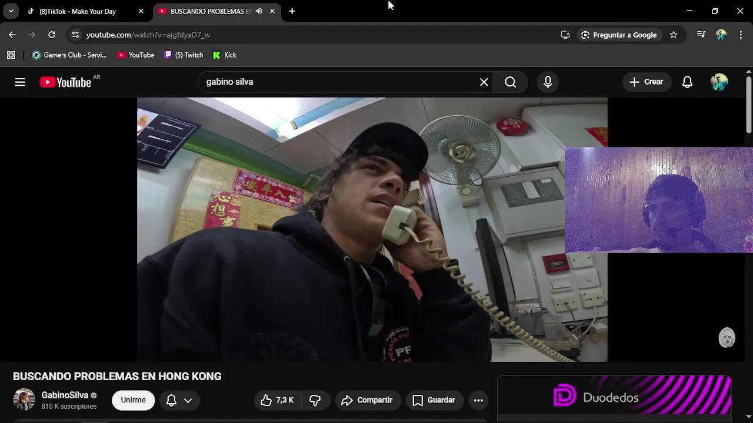Go to the YouTube home logo
The width and height of the screenshot is (753, 423).
click(65, 82)
